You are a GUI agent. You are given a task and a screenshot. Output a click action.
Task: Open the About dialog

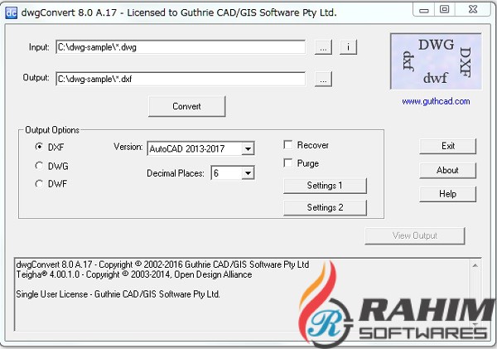click(447, 171)
